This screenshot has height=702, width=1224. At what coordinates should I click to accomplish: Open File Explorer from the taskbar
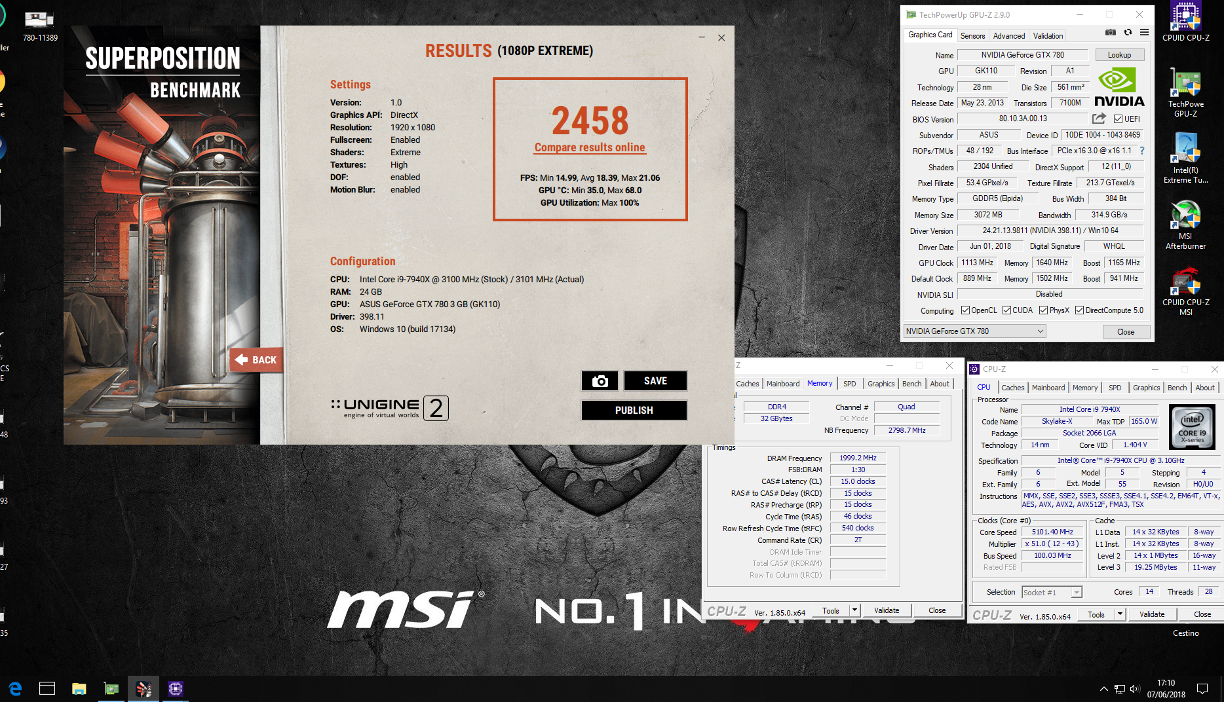[79, 688]
